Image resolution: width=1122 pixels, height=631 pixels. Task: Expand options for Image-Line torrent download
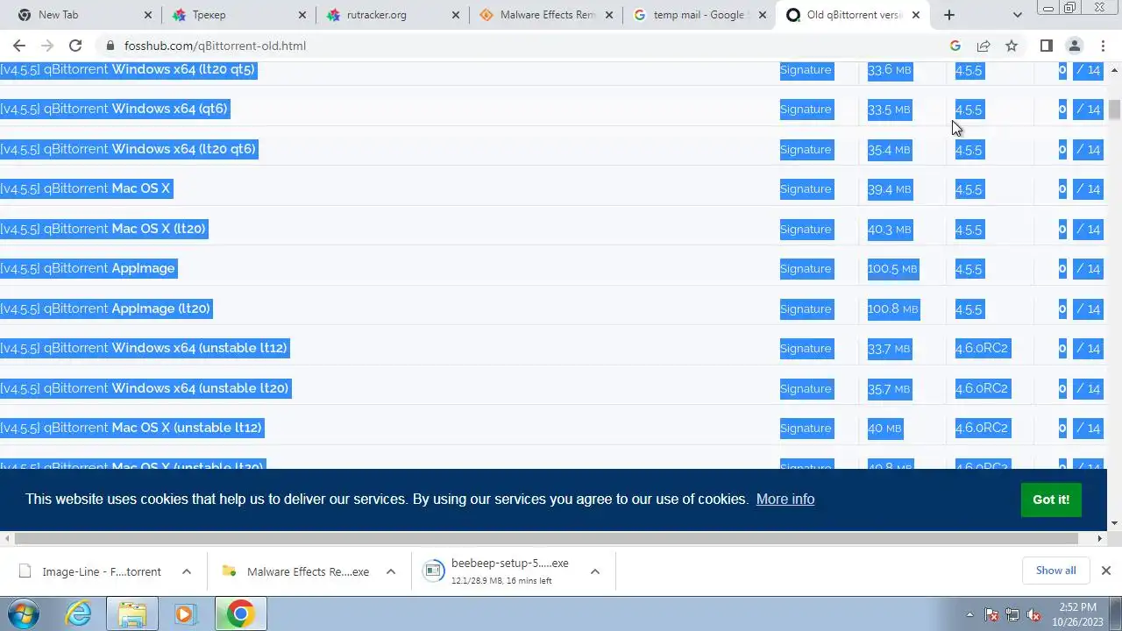(x=187, y=571)
